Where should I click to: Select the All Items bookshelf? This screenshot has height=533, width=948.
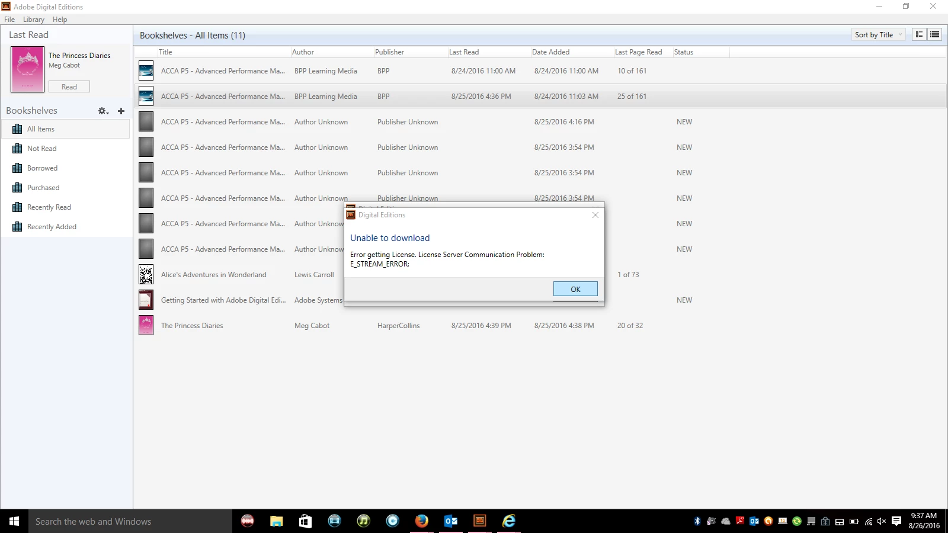(x=65, y=129)
